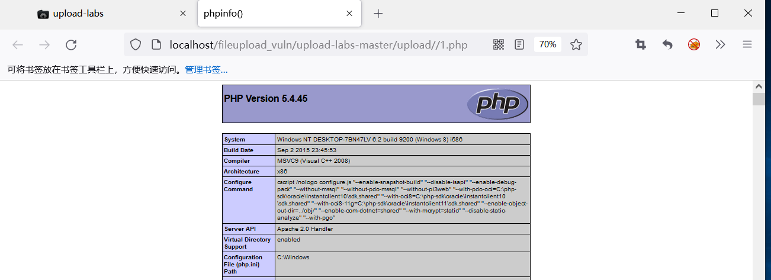This screenshot has height=280, width=771.
Task: Select the Build Date row label
Action: [239, 150]
